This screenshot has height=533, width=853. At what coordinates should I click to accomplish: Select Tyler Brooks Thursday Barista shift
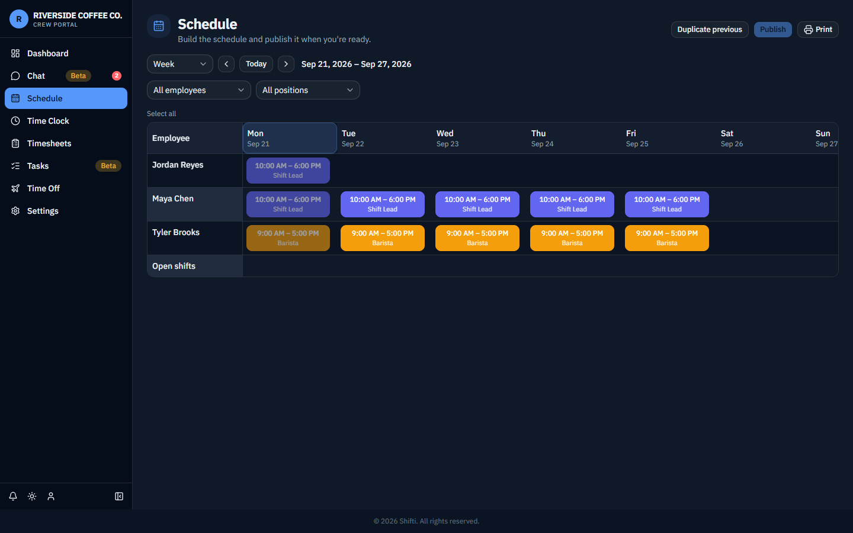coord(572,238)
